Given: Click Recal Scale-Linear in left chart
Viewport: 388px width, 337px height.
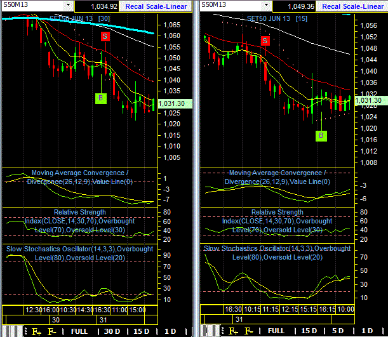Looking at the screenshot, I should [156, 6].
